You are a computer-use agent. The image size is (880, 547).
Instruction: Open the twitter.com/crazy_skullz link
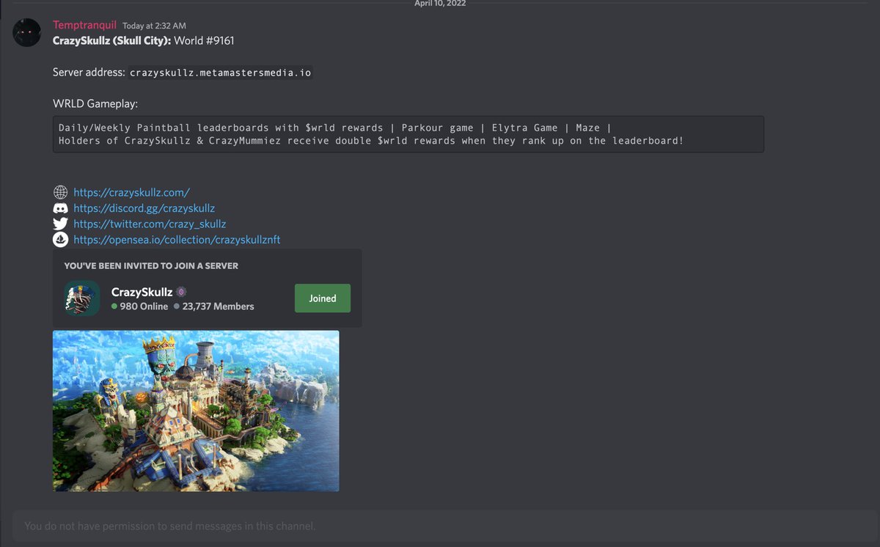pos(150,224)
